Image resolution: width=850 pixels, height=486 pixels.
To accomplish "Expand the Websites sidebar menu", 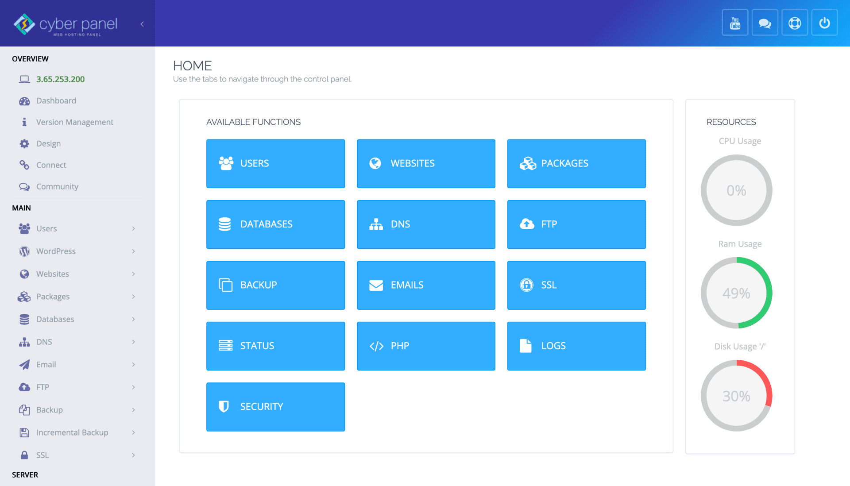I will click(x=76, y=273).
